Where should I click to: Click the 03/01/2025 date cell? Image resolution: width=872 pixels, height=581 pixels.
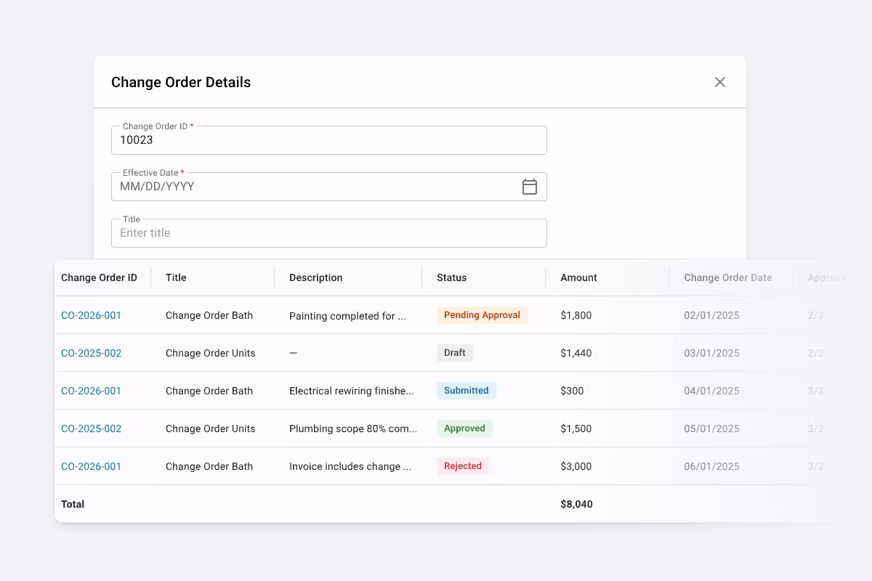tap(711, 353)
